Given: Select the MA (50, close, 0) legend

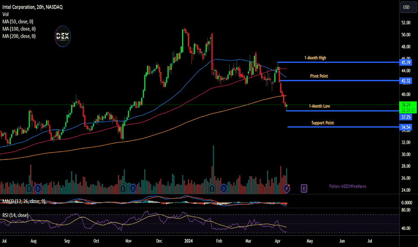Looking at the screenshot, I should pyautogui.click(x=18, y=22).
